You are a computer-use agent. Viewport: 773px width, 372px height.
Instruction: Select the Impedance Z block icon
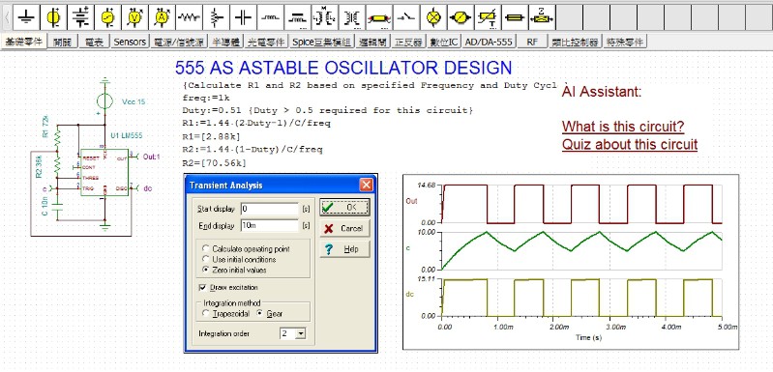point(541,17)
